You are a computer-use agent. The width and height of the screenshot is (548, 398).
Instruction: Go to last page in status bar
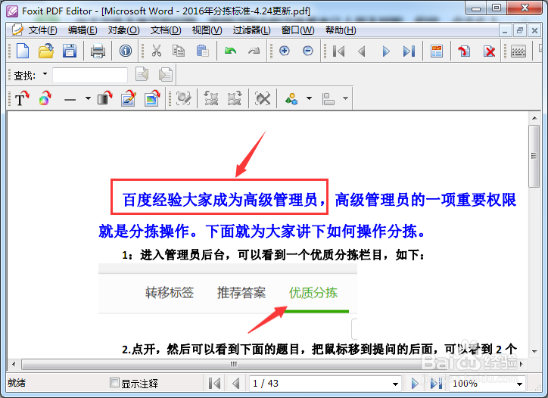[x=436, y=384]
